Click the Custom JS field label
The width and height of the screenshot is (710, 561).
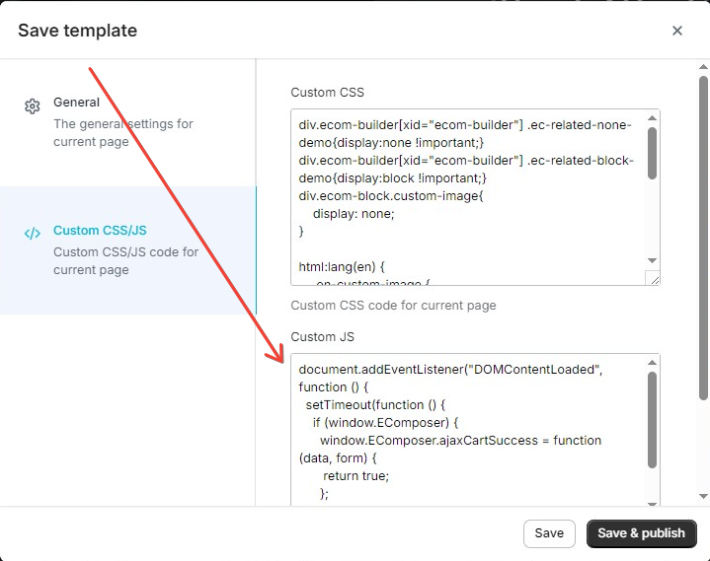322,337
